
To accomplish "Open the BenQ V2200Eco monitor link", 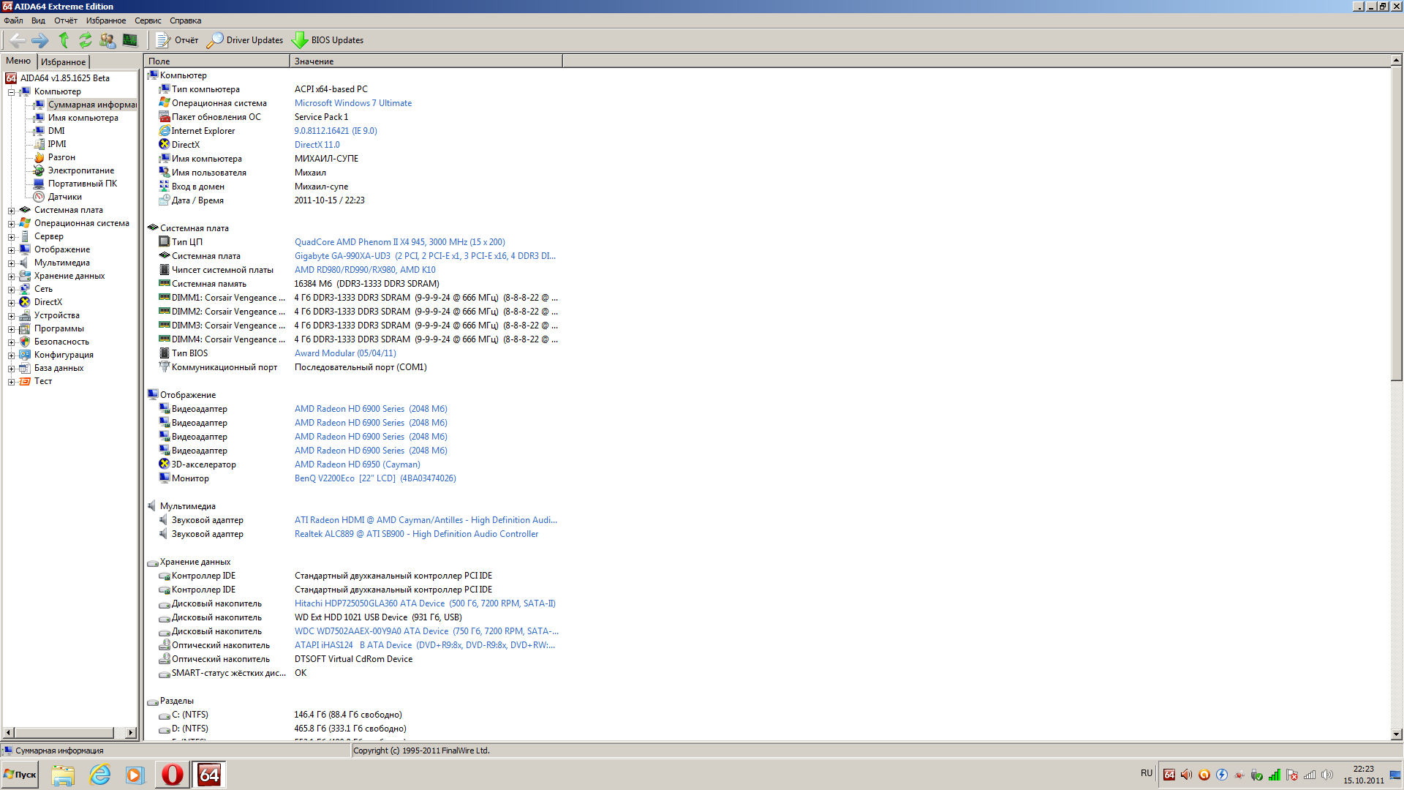I will [x=375, y=478].
